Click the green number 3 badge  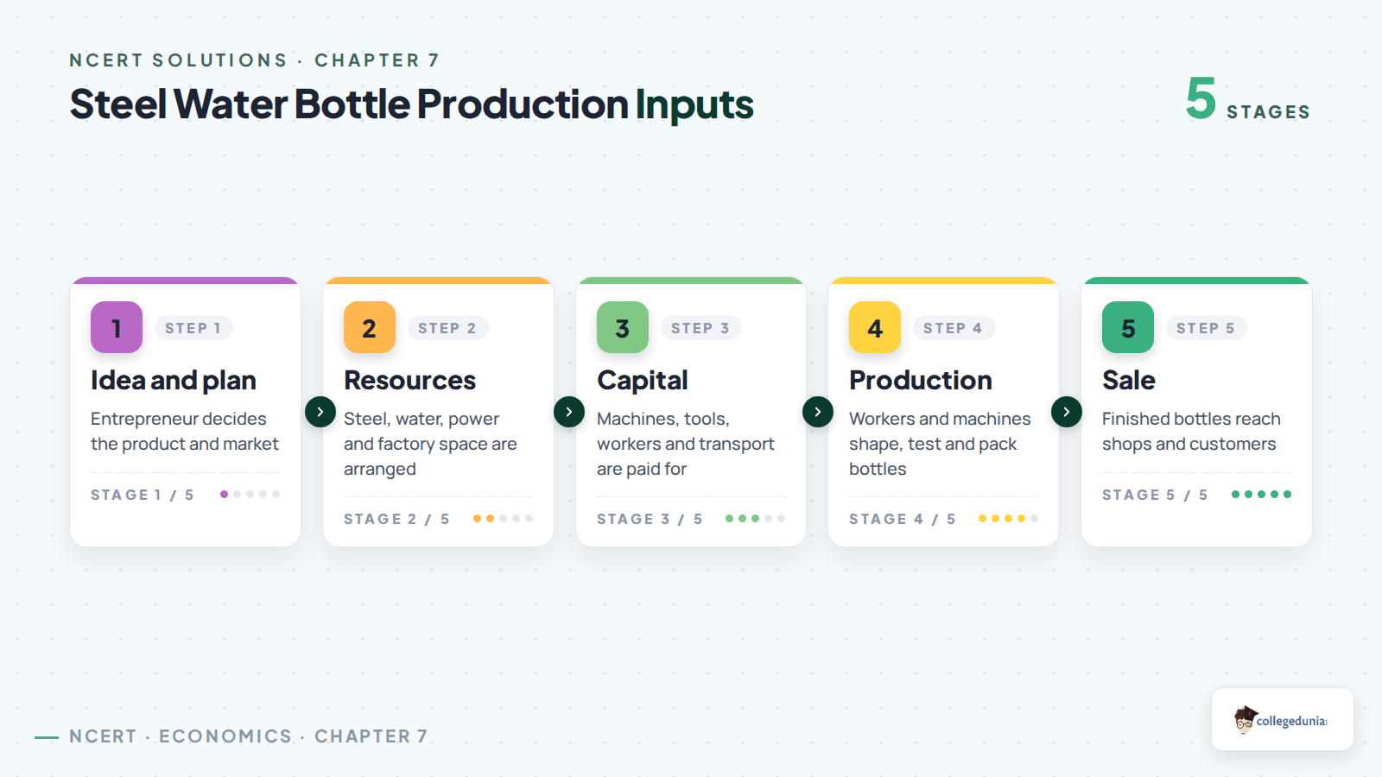point(623,327)
